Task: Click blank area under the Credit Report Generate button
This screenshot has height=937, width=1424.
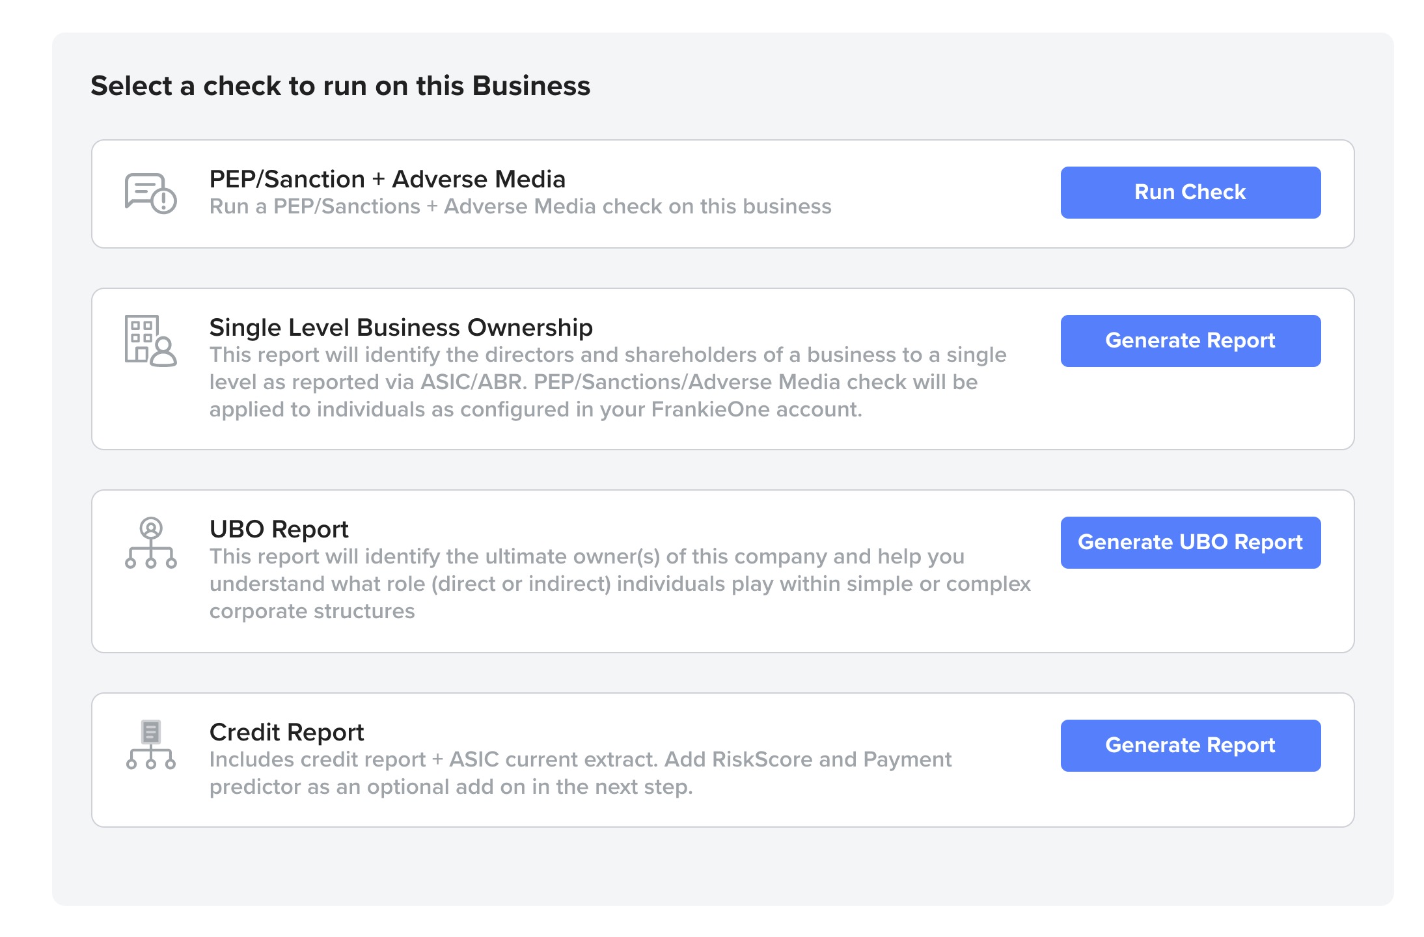Action: (1191, 802)
